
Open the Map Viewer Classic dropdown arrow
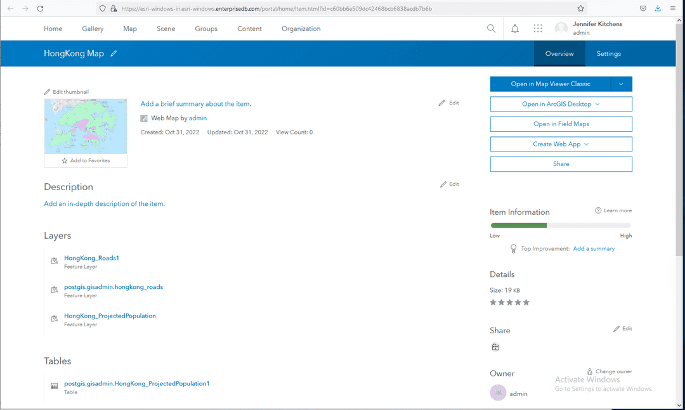(x=622, y=84)
